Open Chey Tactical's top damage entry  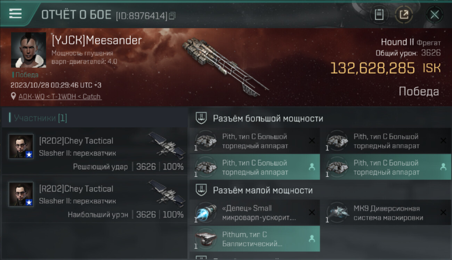95,199
